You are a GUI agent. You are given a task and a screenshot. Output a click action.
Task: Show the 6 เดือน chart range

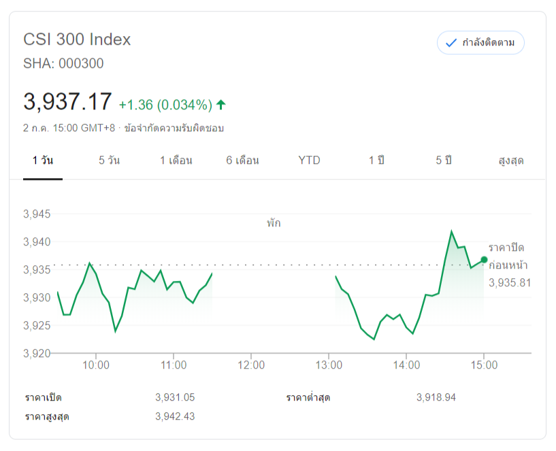coord(243,161)
